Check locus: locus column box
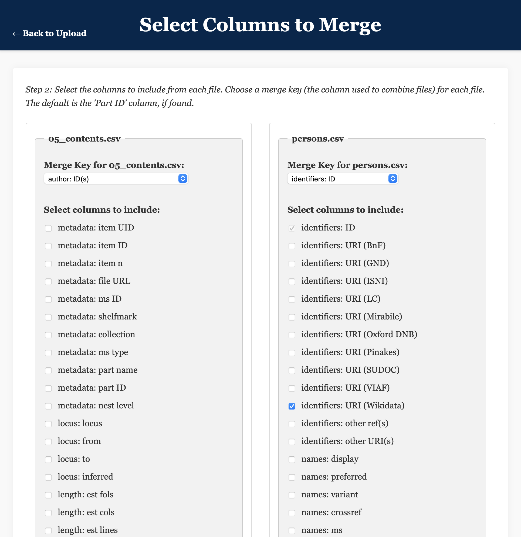Screen dimensions: 521x537 (x=48, y=424)
